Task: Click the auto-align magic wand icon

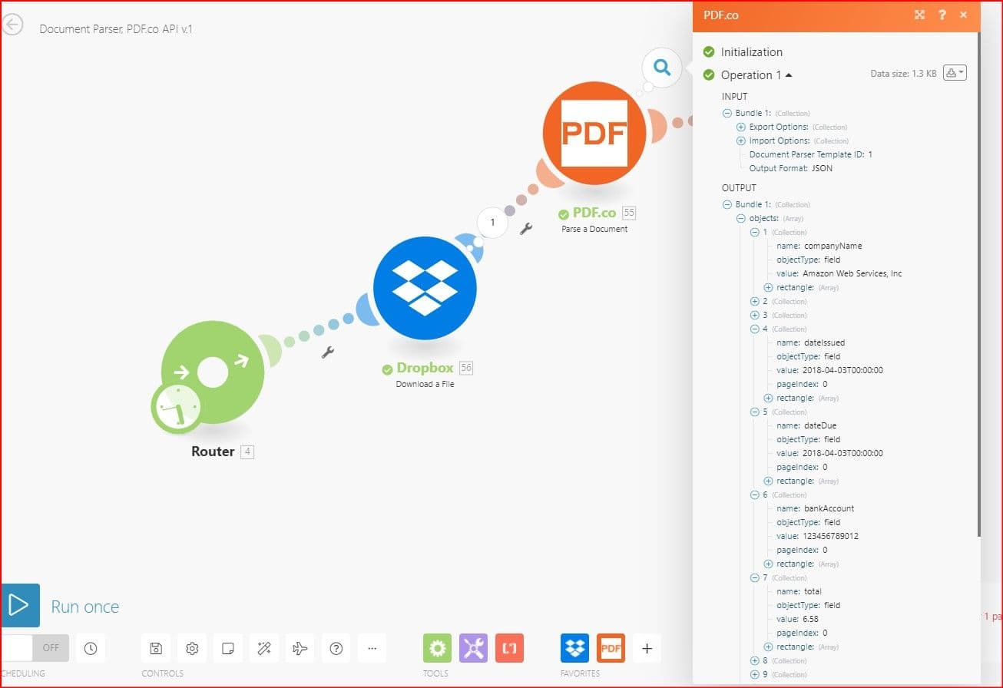Action: (x=264, y=648)
